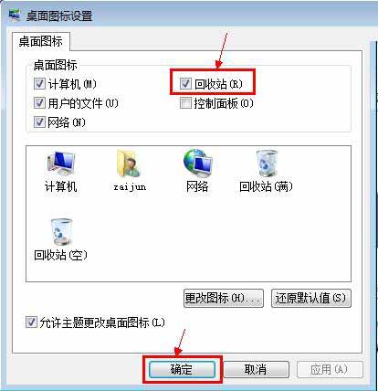Select the zaijun user folder icon
378x391 pixels.
coord(129,164)
